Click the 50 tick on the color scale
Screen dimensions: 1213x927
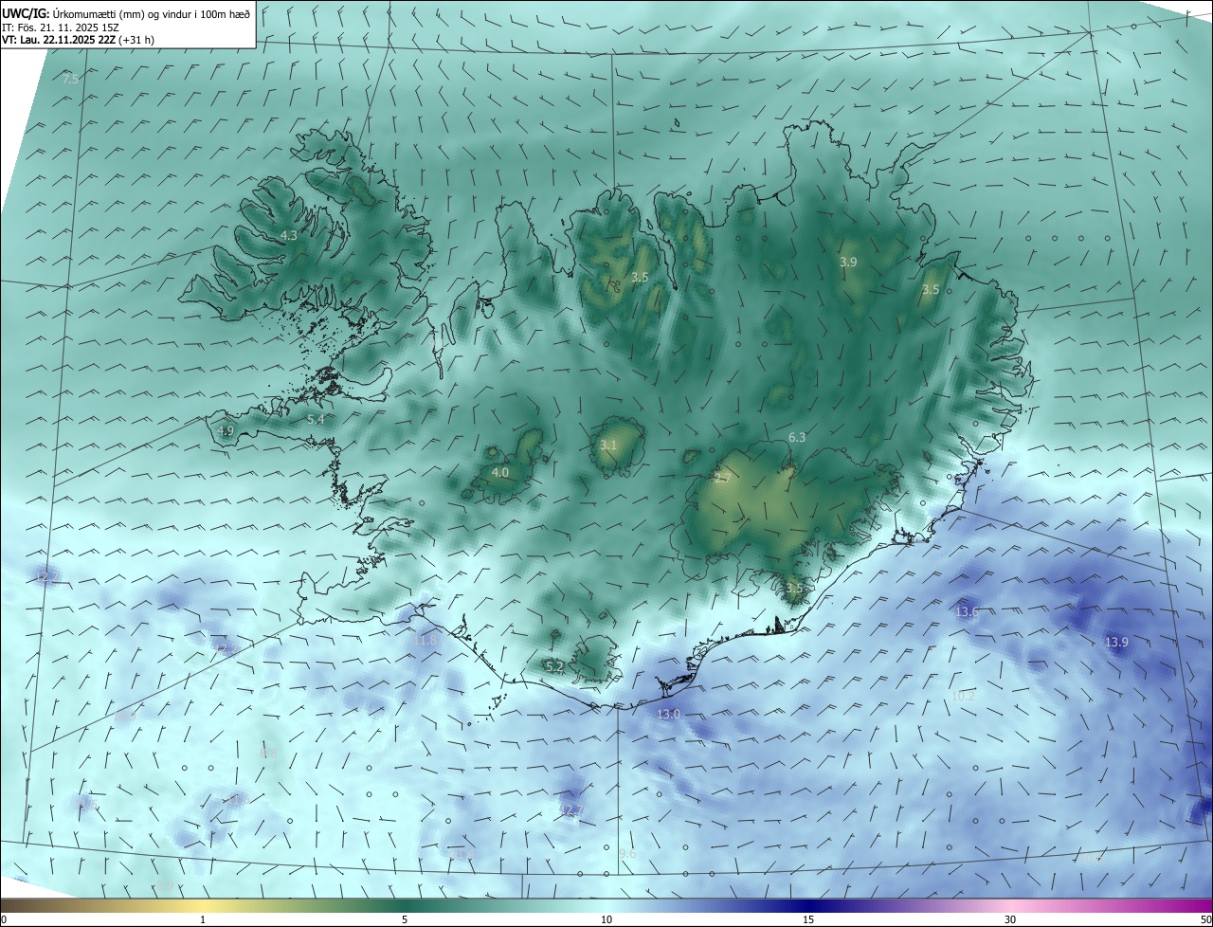(1205, 919)
